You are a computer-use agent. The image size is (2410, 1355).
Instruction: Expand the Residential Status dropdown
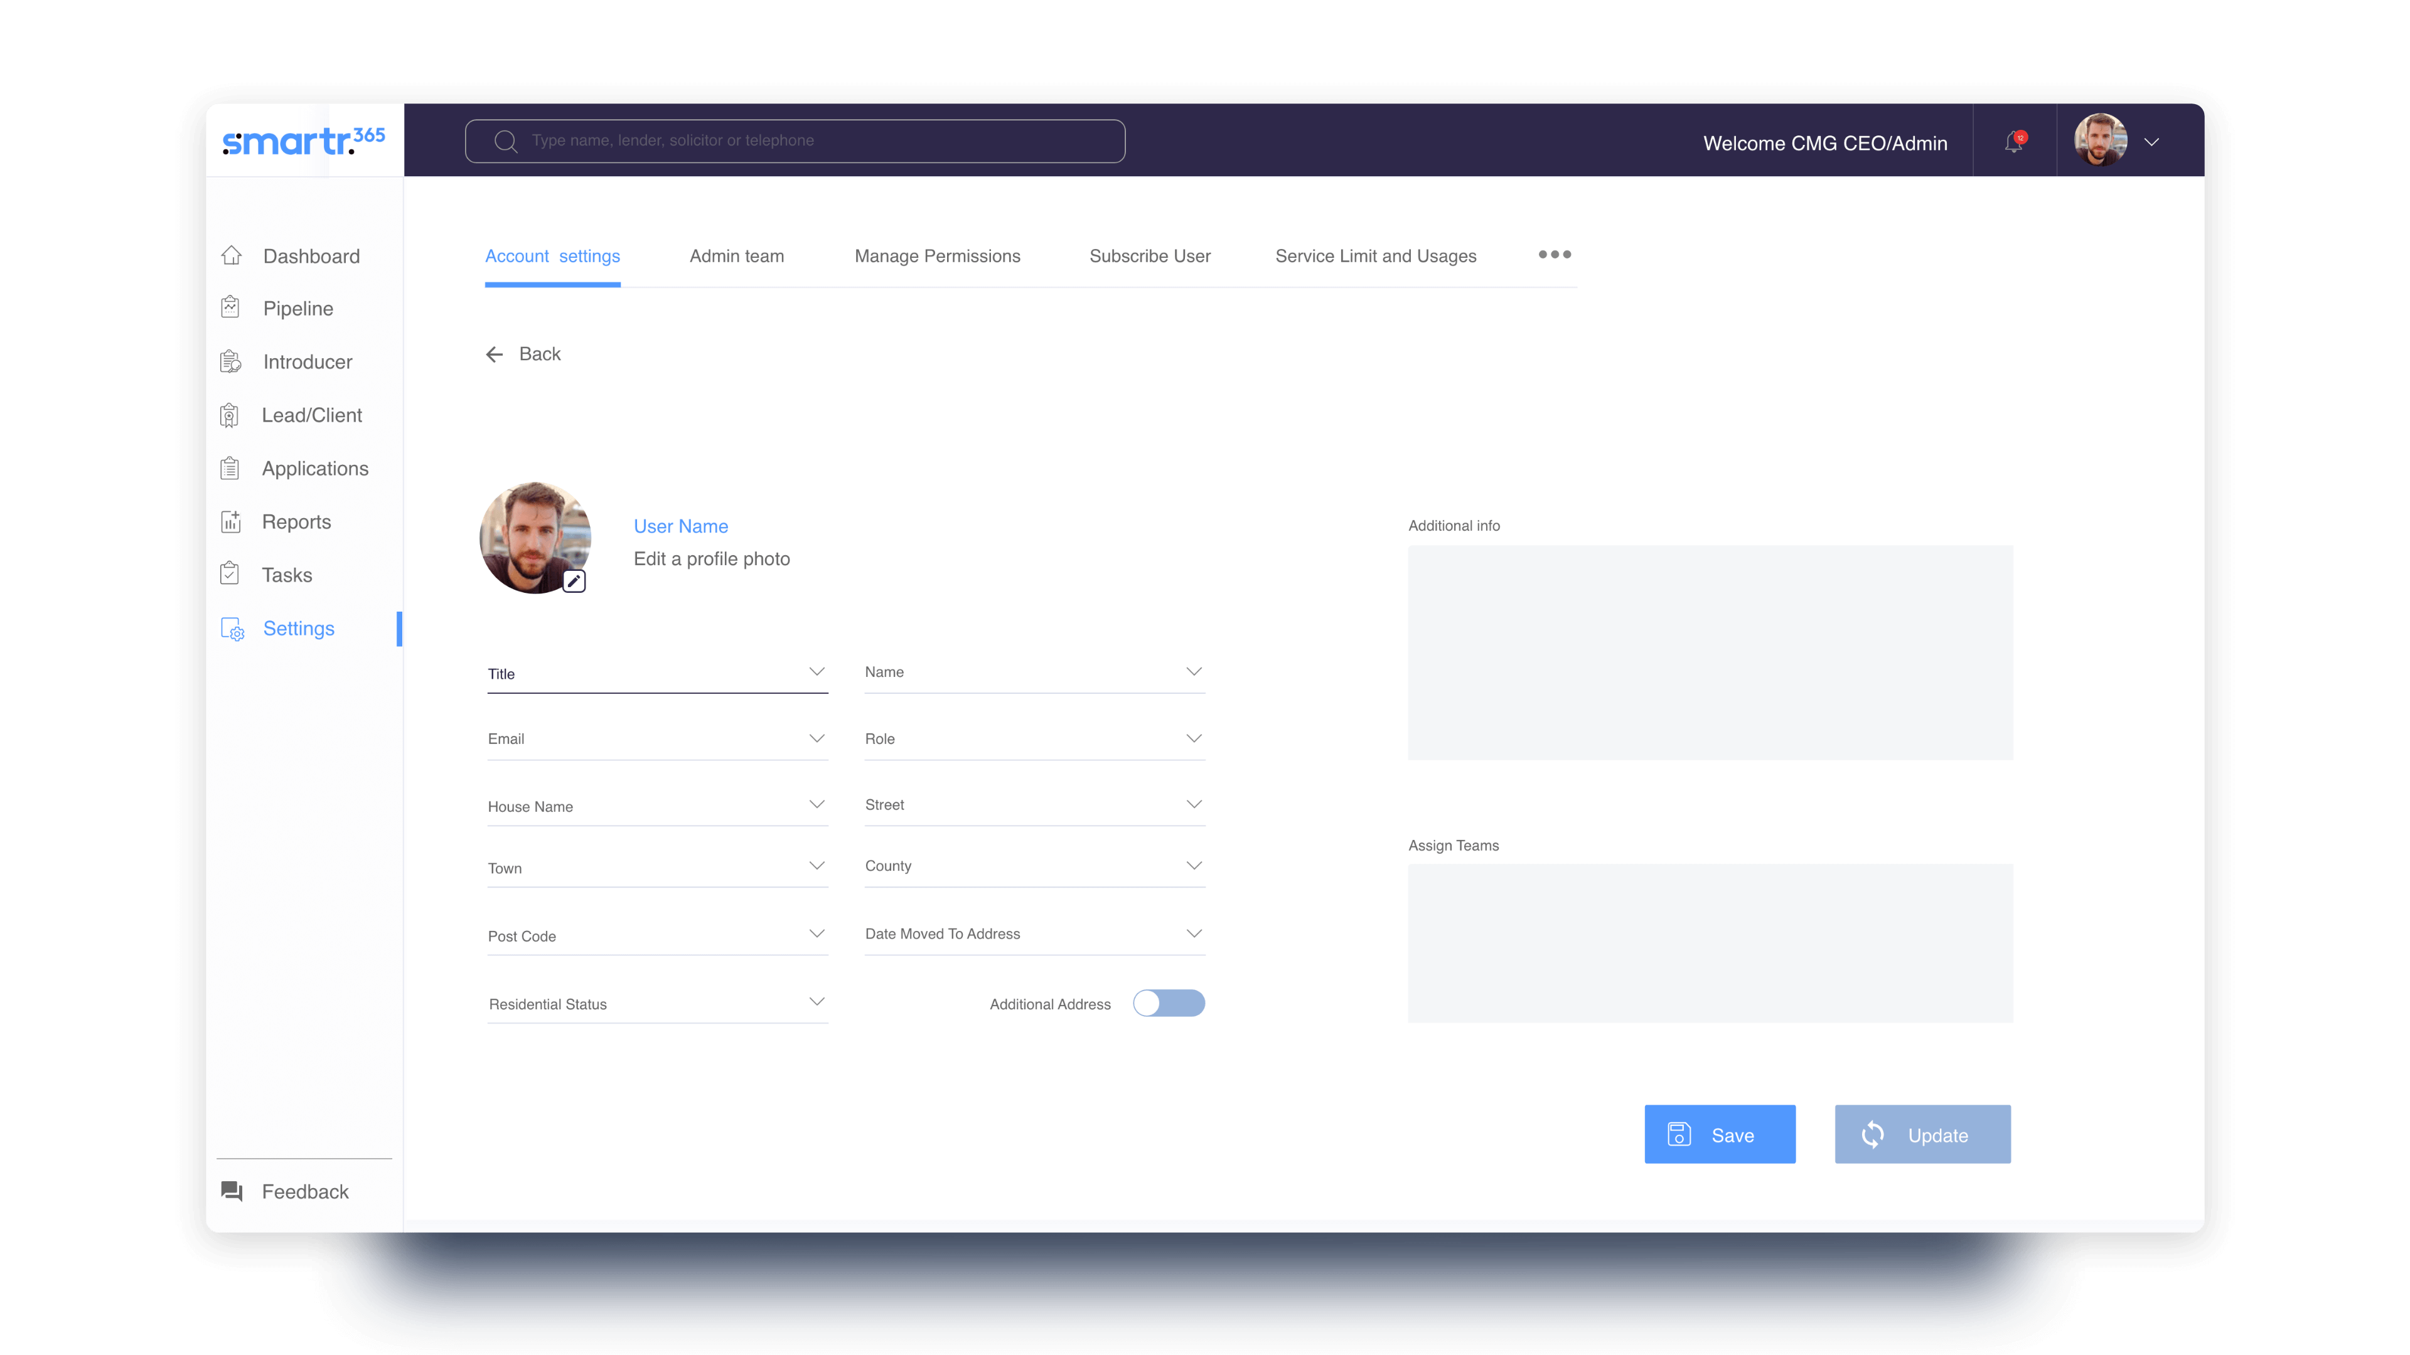coord(816,1002)
